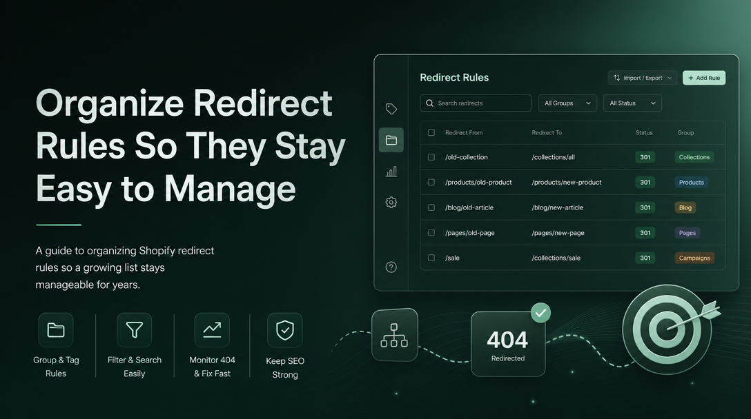Click the Blog group tag

pyautogui.click(x=685, y=207)
